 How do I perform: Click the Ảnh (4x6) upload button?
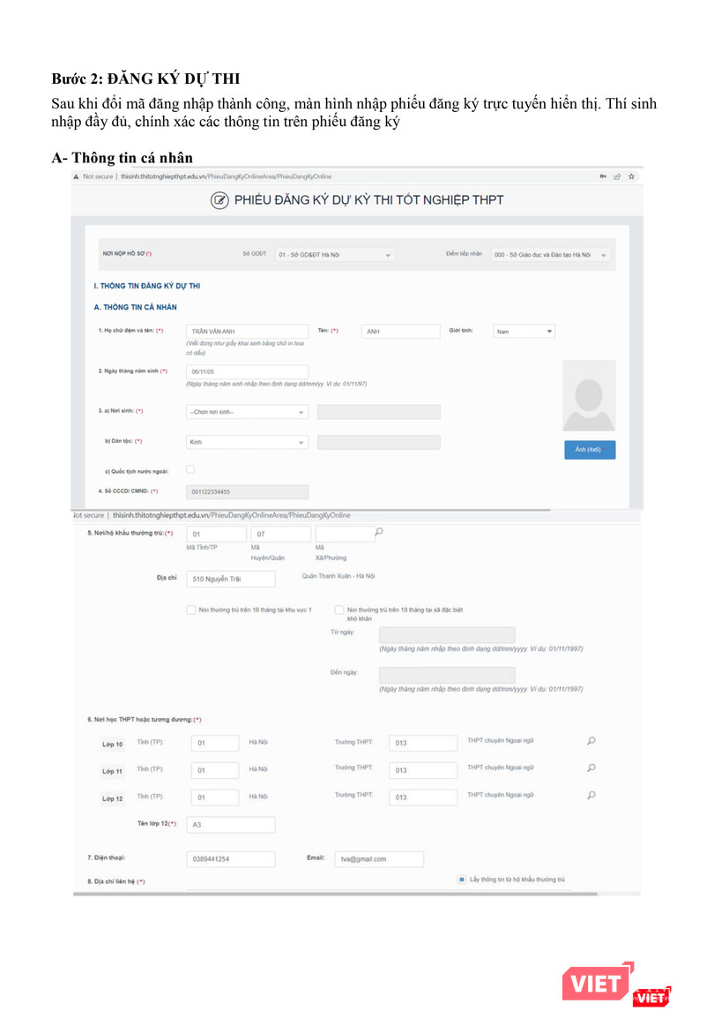click(589, 450)
